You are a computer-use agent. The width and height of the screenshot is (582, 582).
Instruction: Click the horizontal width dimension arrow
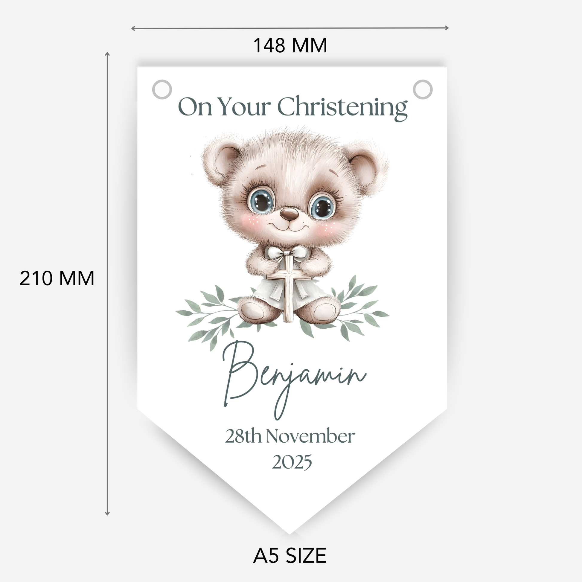(x=290, y=28)
